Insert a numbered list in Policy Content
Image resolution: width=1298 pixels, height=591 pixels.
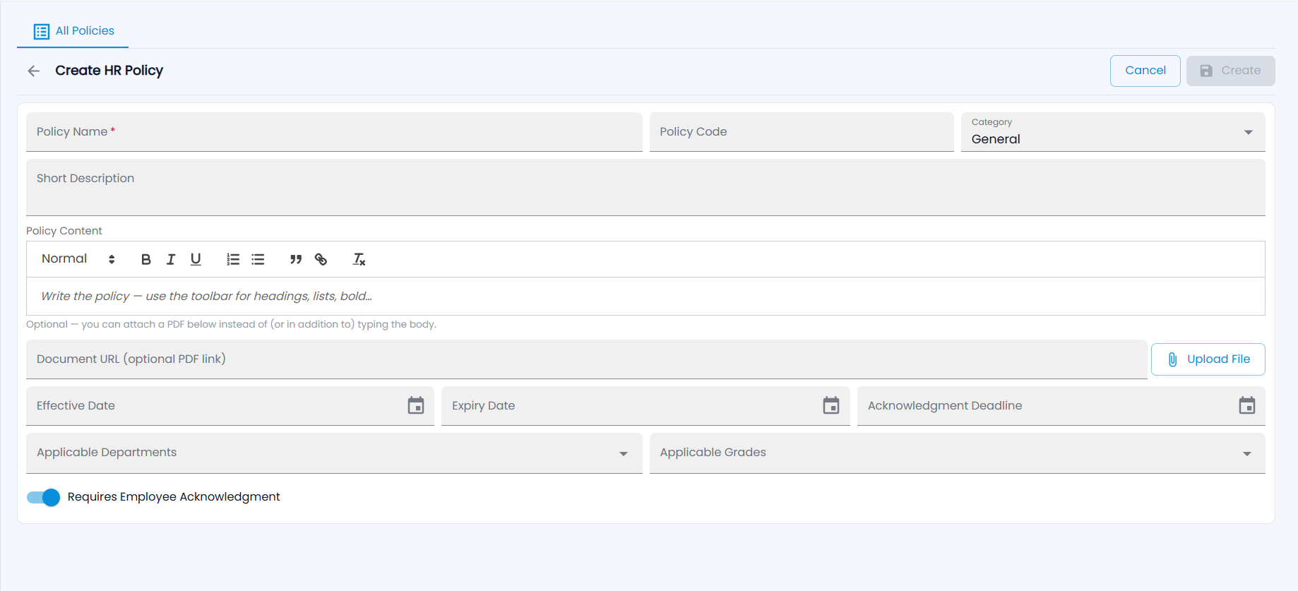pos(233,259)
